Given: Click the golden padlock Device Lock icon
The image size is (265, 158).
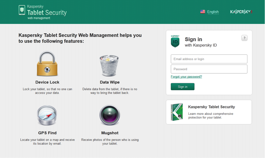Looking at the screenshot, I should (x=47, y=64).
